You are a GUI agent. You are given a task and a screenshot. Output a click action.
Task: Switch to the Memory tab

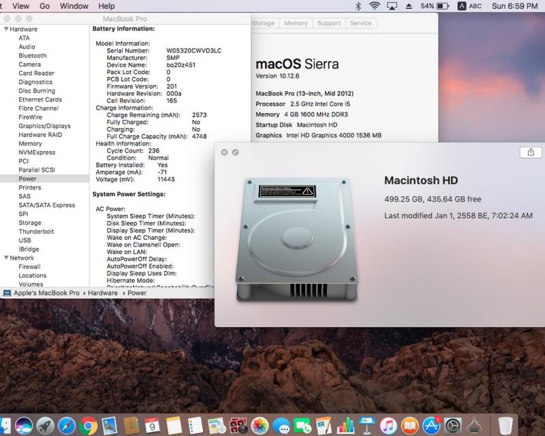click(x=296, y=23)
